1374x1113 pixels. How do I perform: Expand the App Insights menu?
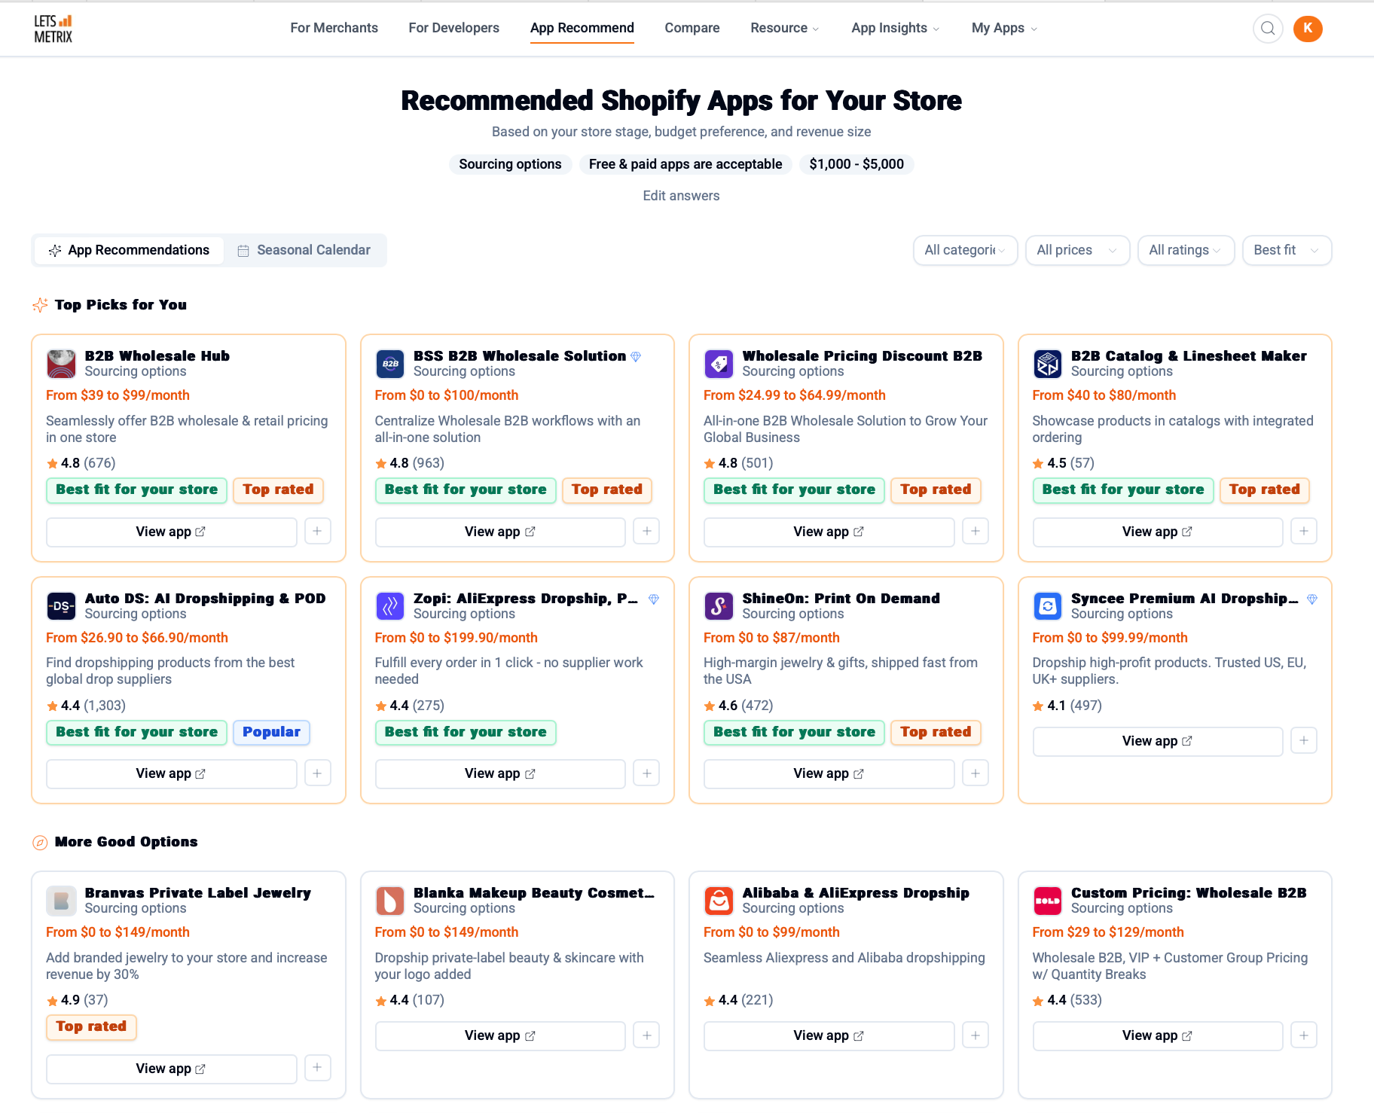coord(895,28)
